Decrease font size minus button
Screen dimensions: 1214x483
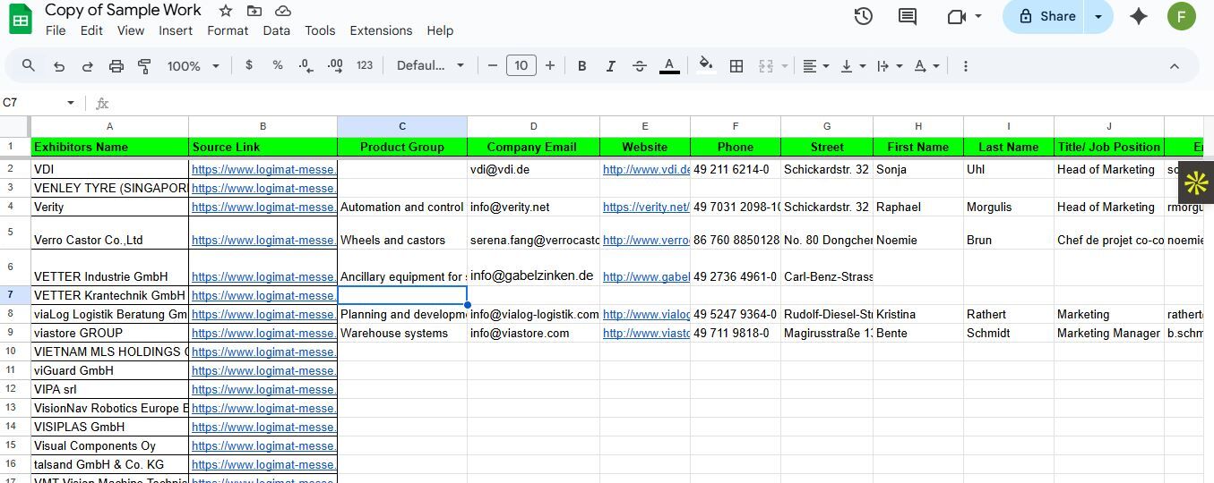click(x=493, y=65)
